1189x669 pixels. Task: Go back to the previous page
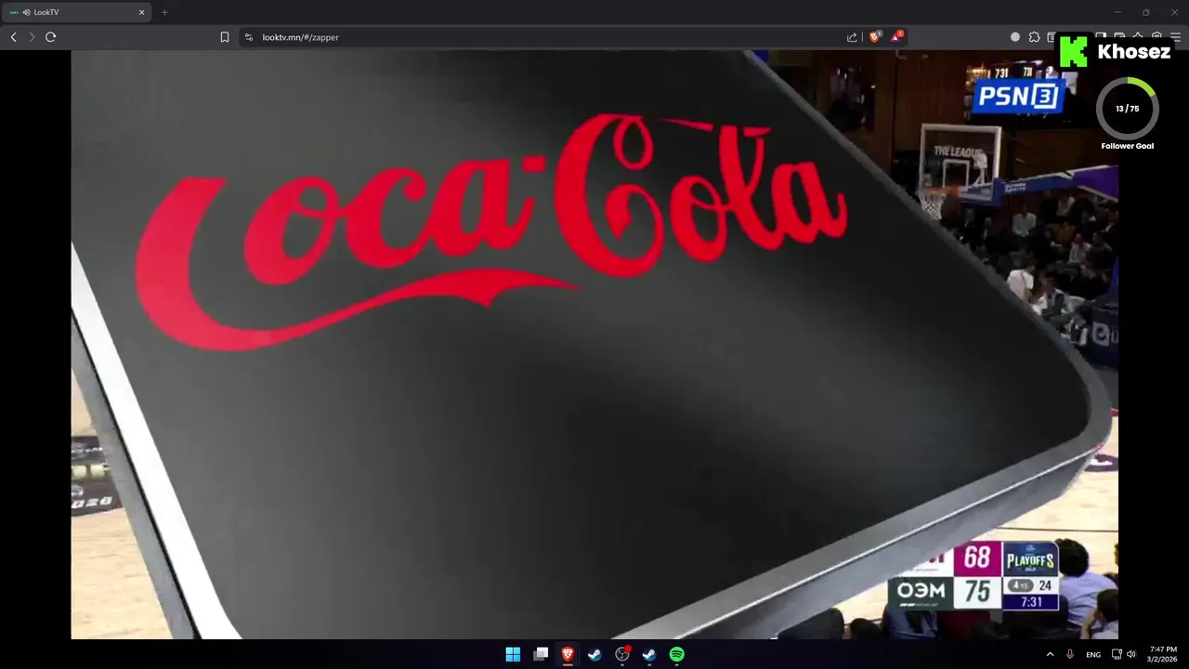coord(13,37)
